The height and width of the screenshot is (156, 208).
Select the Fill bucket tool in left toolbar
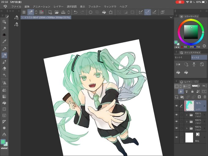coord(4,103)
